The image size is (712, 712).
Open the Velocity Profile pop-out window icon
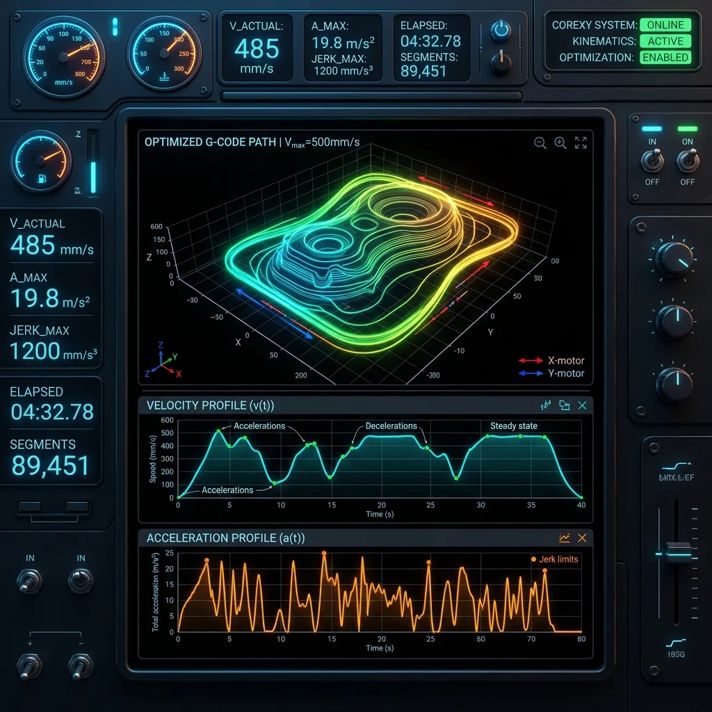(x=564, y=405)
